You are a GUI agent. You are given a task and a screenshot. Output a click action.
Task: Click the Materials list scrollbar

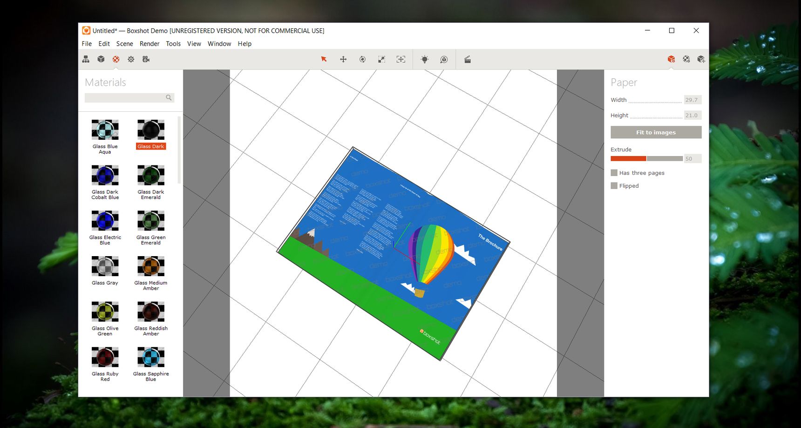click(179, 150)
